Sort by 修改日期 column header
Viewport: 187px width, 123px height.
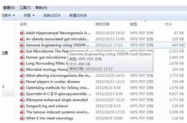click(x=102, y=24)
